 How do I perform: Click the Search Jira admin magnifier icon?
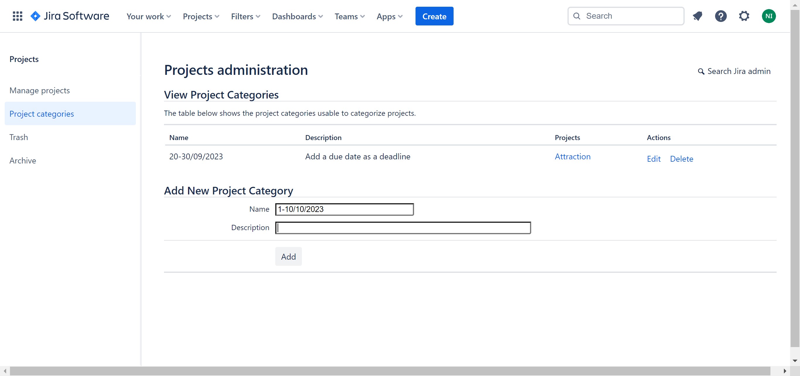[701, 72]
